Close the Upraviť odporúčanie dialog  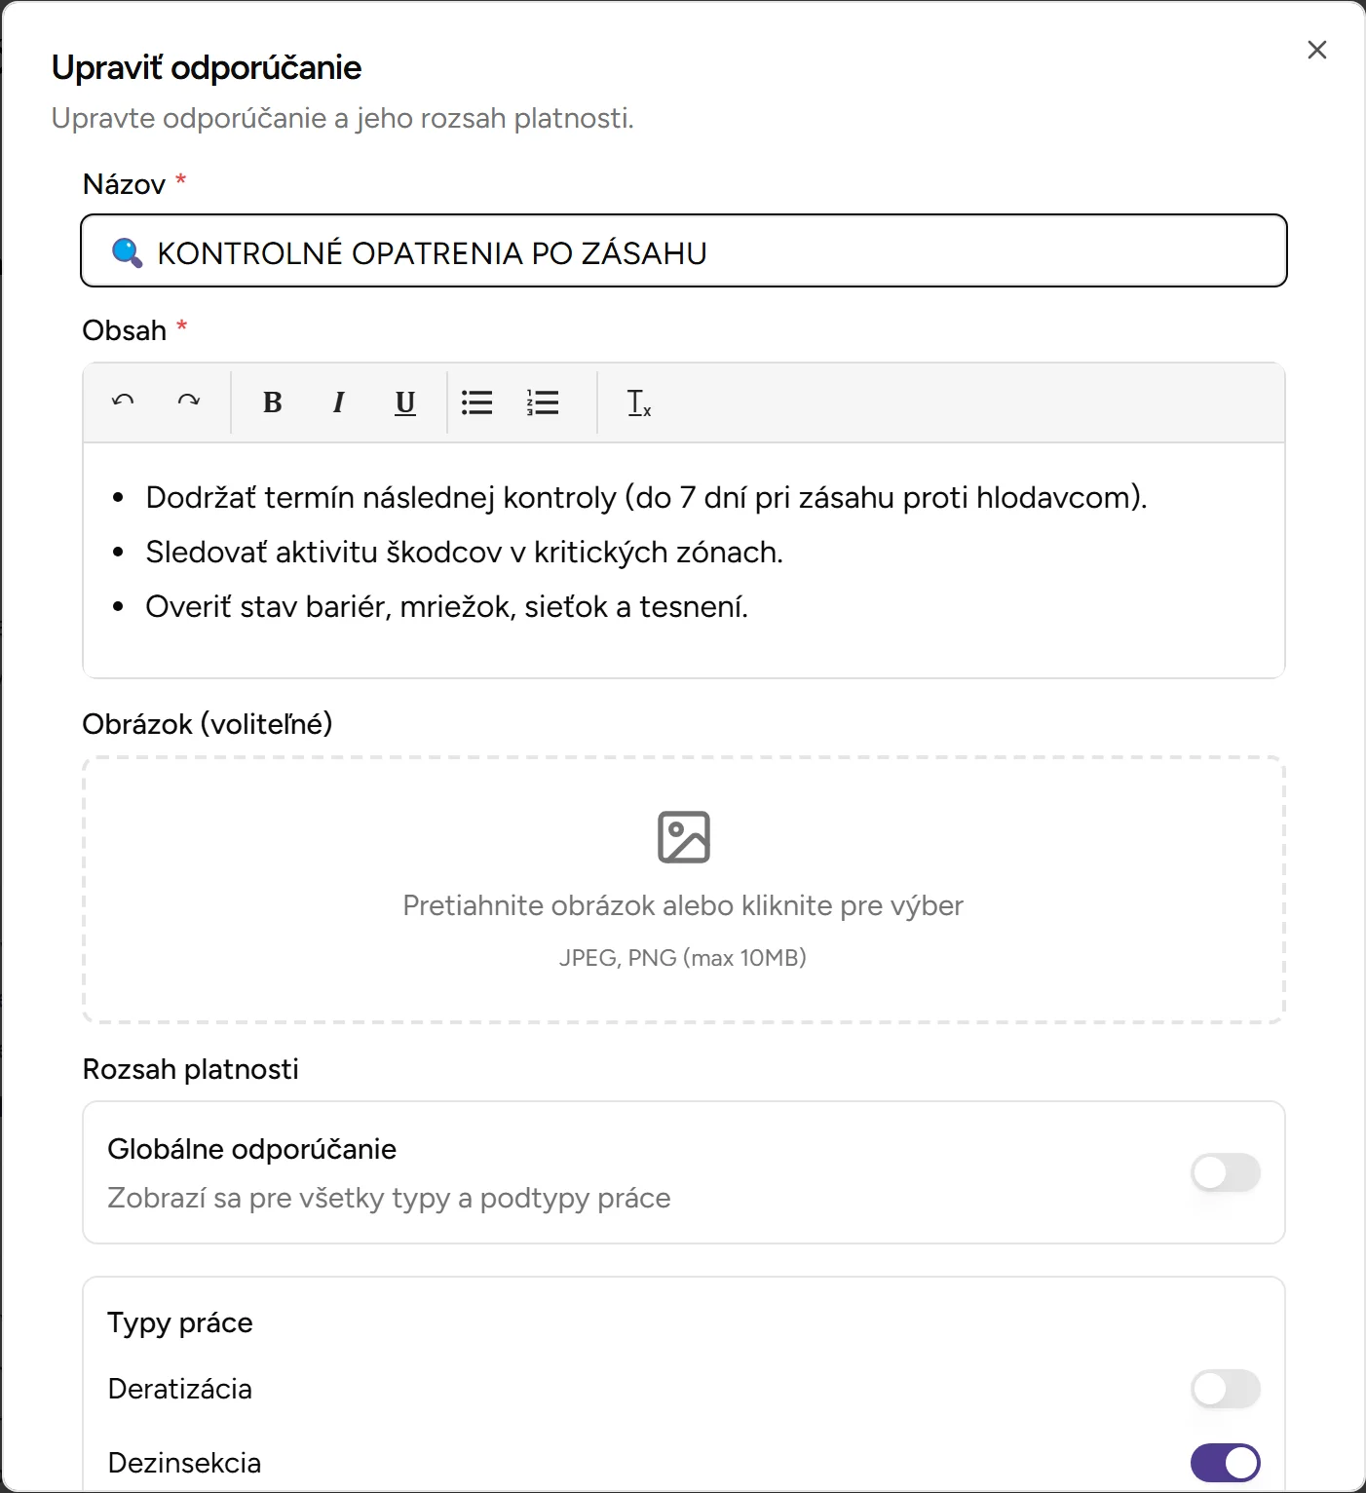(x=1317, y=50)
